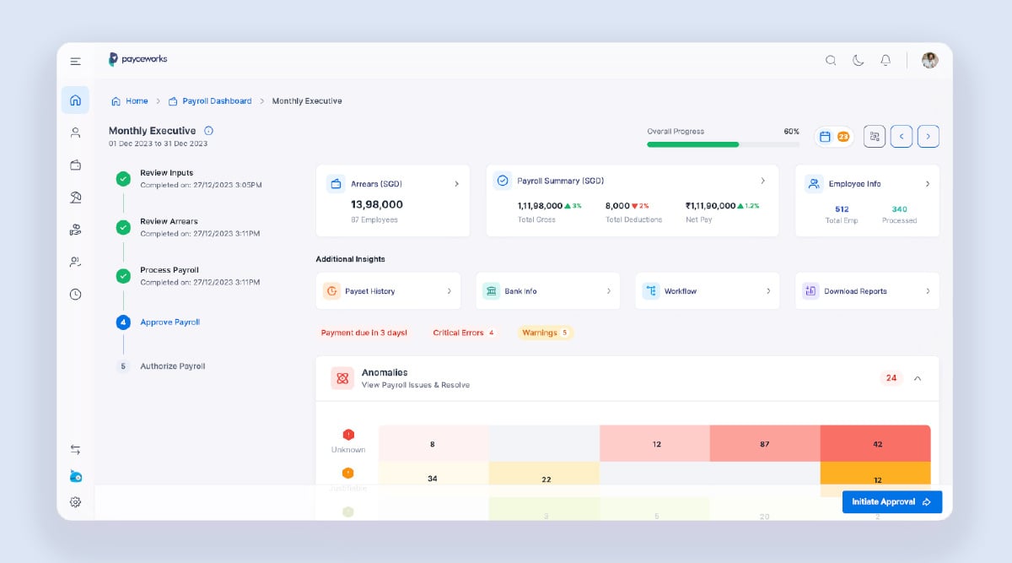This screenshot has height=563, width=1012.
Task: Open Download Reports
Action: pos(810,290)
